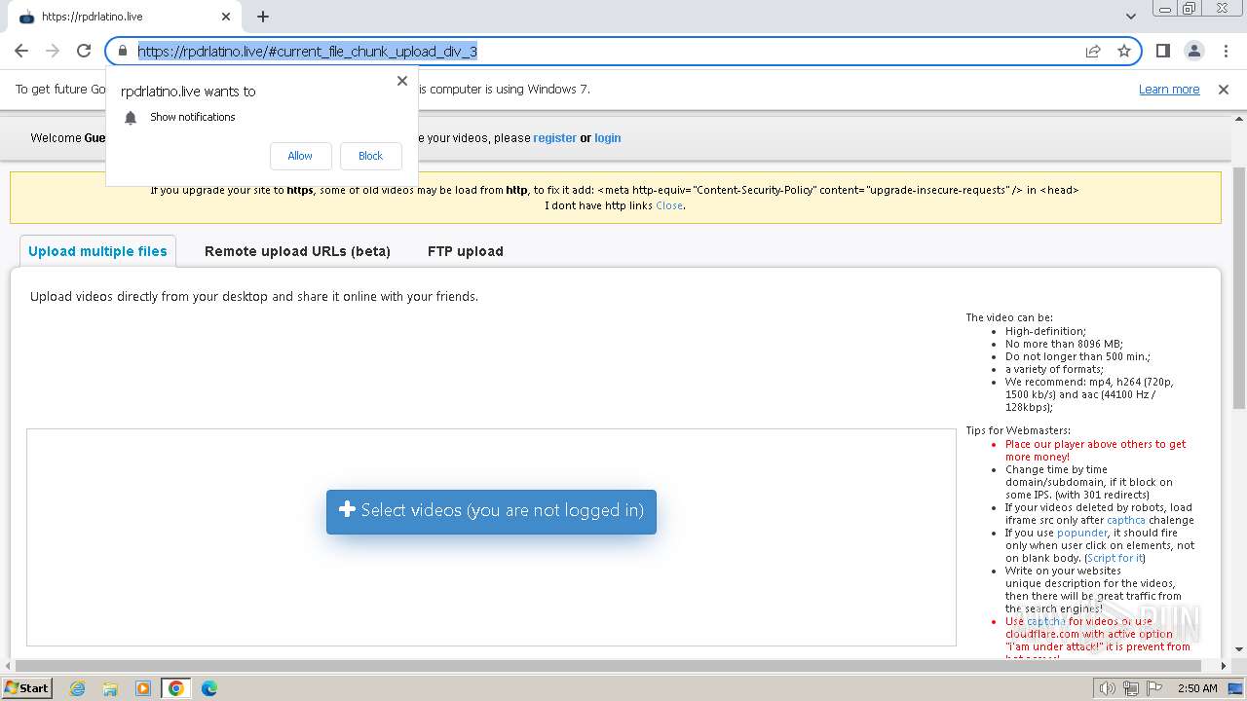Allow notifications from rpdrlatino.live
Screen dimensions: 1247x701
click(300, 156)
